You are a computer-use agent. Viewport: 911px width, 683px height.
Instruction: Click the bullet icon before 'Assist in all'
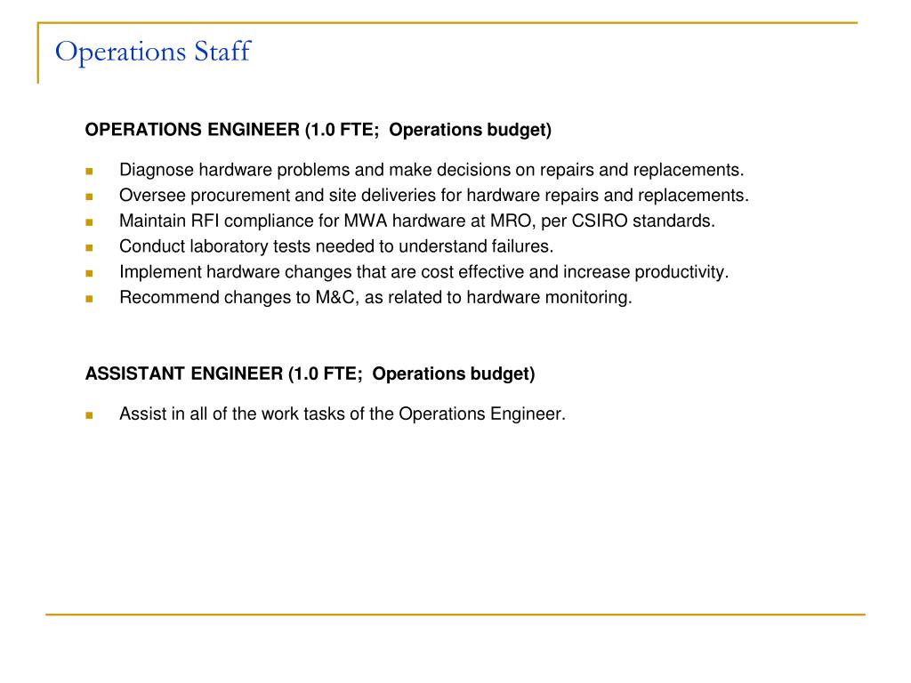pos(89,414)
